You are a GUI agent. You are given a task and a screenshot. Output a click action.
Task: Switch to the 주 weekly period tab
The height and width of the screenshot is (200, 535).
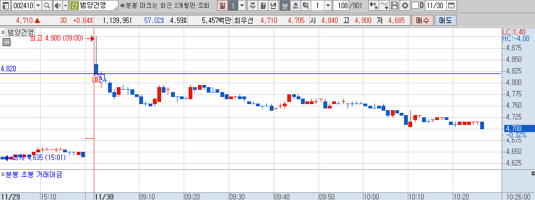(253, 5)
